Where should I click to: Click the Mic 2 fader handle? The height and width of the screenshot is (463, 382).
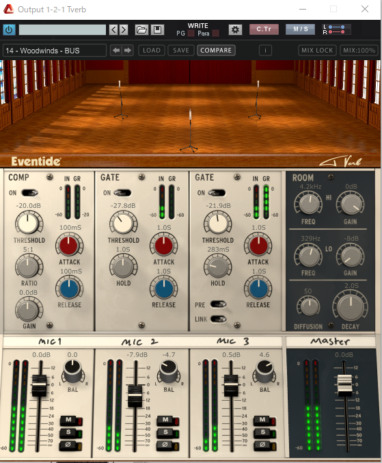coord(135,396)
